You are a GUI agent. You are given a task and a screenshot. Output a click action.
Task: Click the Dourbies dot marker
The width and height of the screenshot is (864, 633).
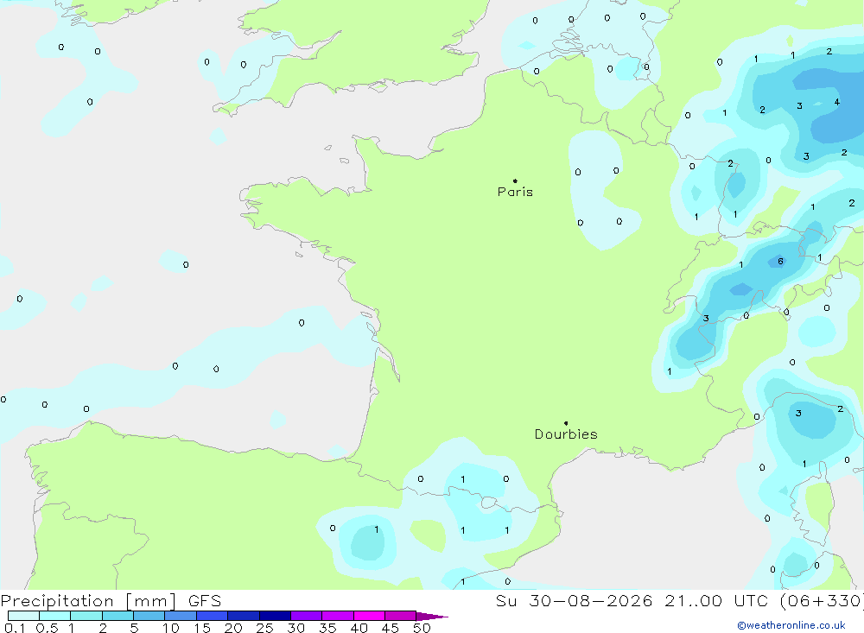point(566,423)
